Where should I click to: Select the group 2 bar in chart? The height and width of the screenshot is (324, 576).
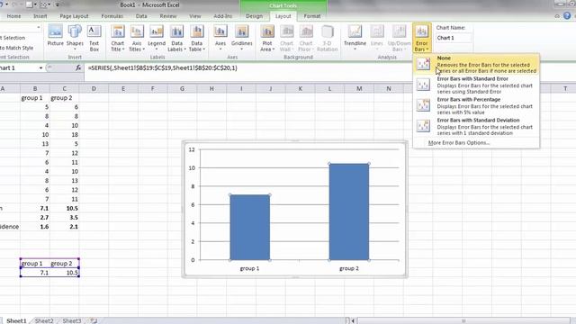349,211
